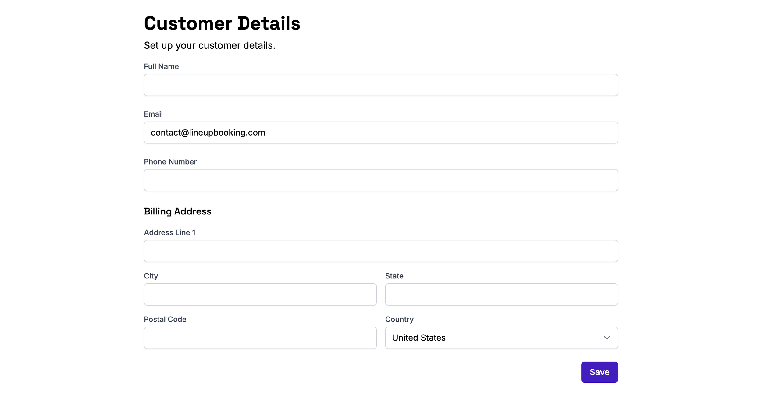
Task: Click into the State input field
Action: tap(501, 294)
